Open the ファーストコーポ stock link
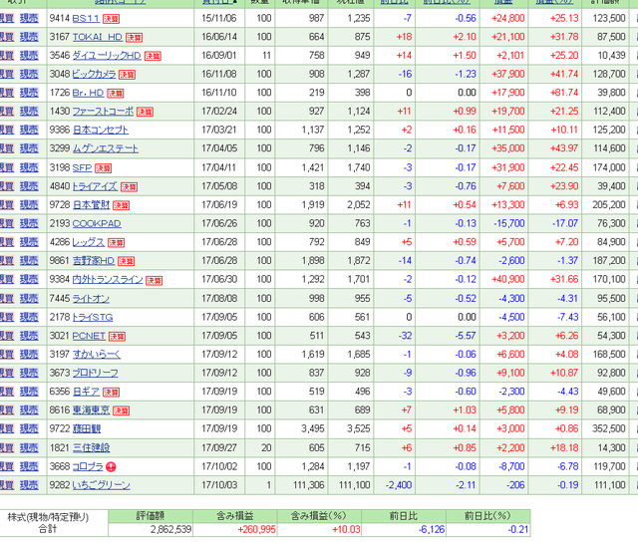The width and height of the screenshot is (638, 542). [103, 111]
